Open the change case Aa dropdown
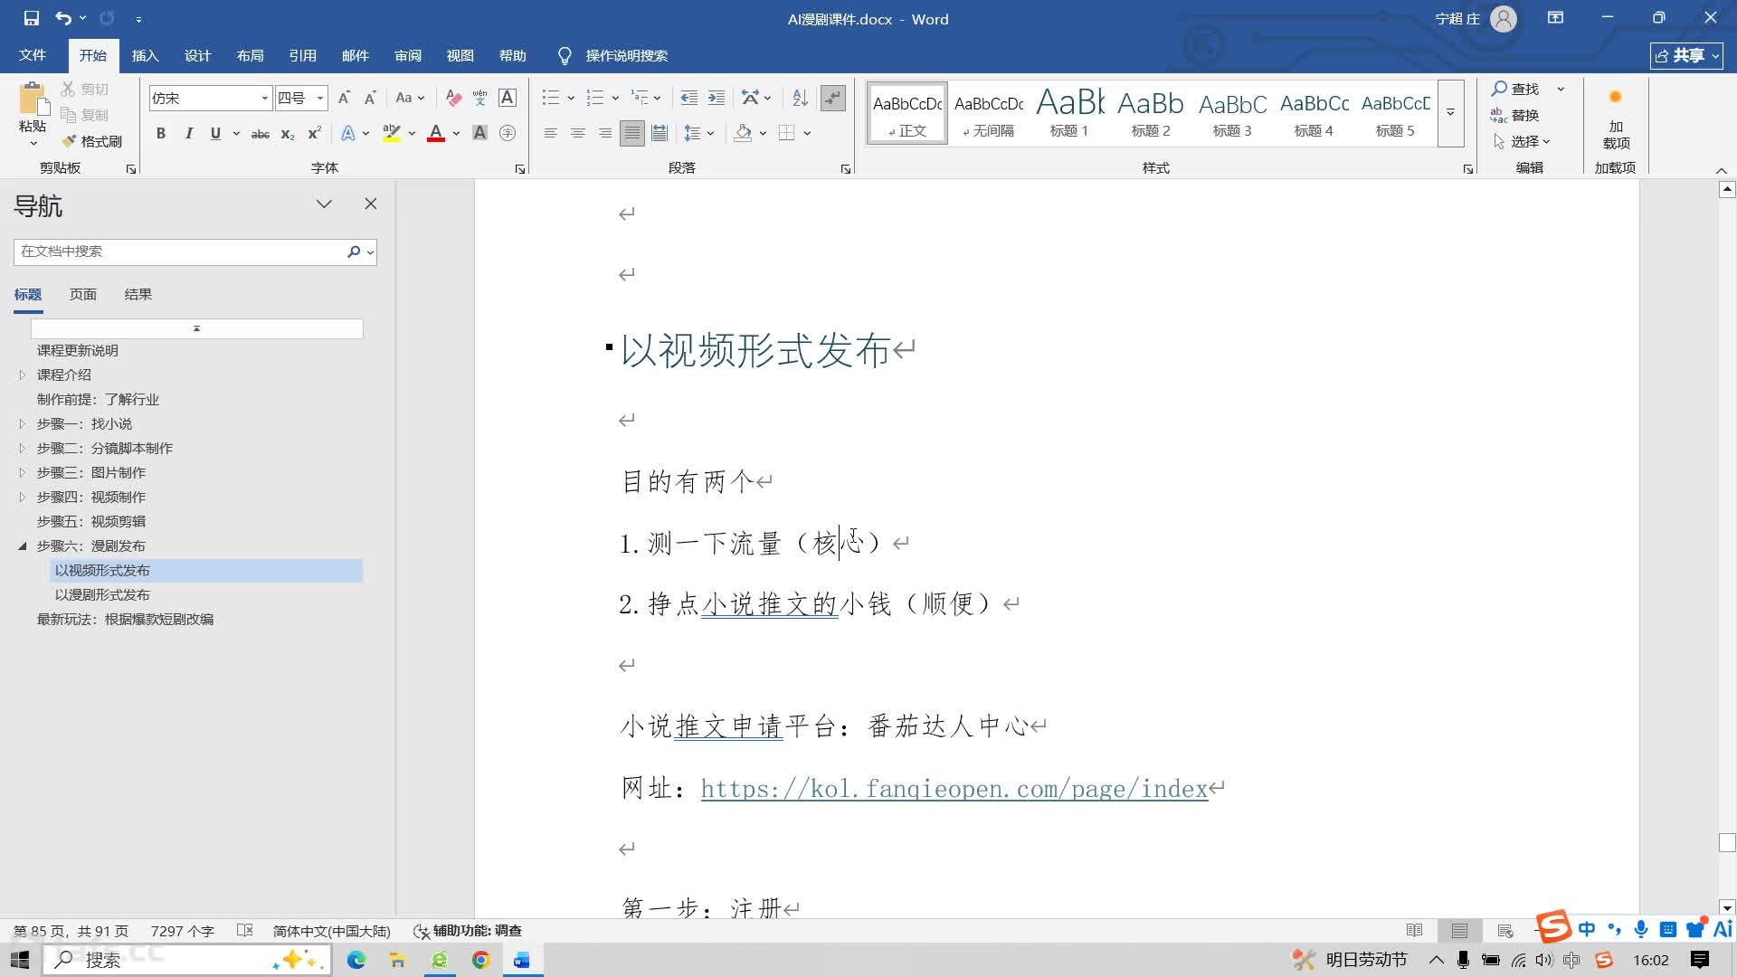 (x=410, y=98)
